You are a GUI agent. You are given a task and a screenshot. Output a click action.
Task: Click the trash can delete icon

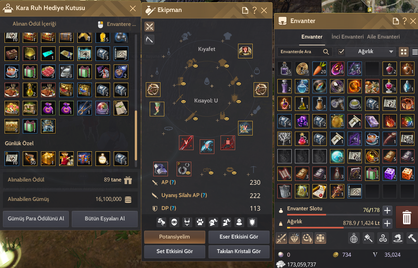click(x=407, y=217)
